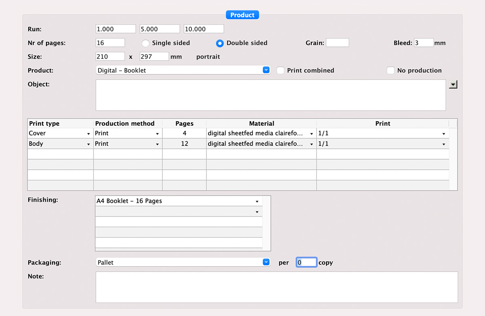Click the Nr of pages field

pyautogui.click(x=110, y=43)
